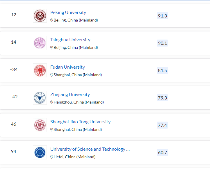
Task: Click the Shanghai Jiao Tong University logo
Action: point(40,125)
